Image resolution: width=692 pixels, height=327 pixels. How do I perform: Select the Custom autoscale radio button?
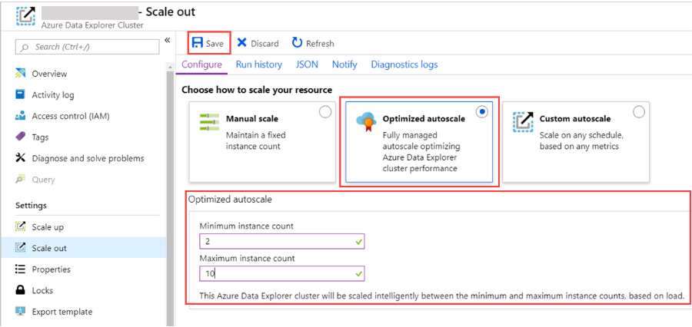coord(639,112)
